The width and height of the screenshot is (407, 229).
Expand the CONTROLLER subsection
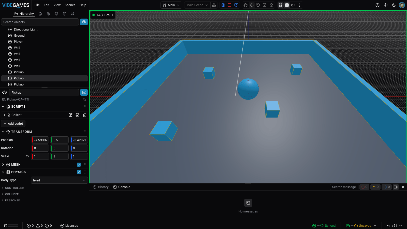click(x=13, y=188)
